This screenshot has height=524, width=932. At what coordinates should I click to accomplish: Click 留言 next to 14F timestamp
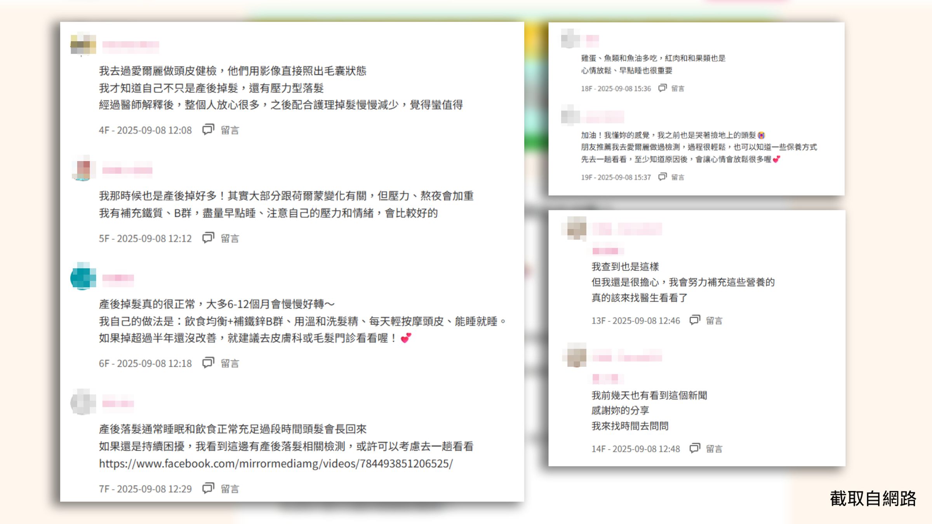(714, 449)
